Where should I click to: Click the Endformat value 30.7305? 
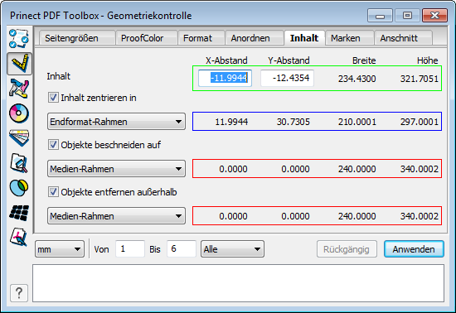pos(293,122)
